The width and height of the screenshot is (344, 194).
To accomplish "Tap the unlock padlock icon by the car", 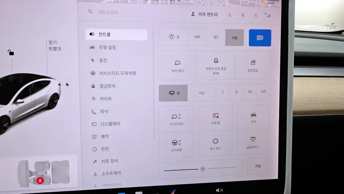I will tap(11, 52).
